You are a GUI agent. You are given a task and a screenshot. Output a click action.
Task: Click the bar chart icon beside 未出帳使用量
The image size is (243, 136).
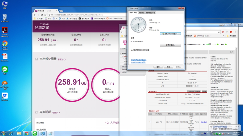click(36, 59)
